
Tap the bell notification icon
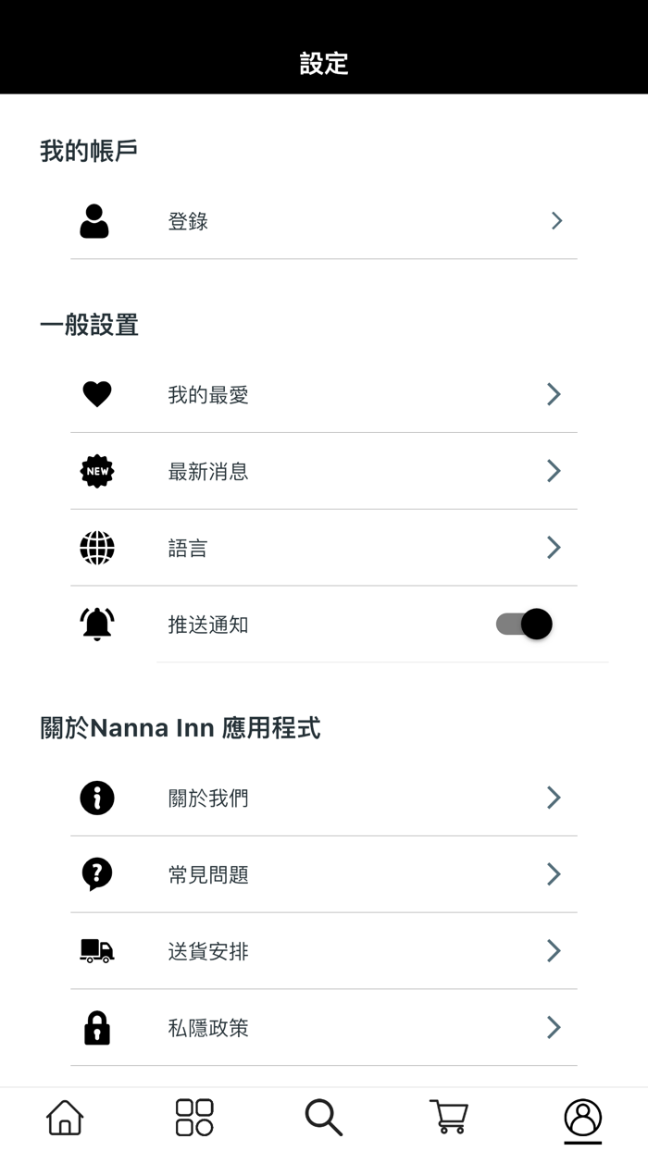click(97, 625)
